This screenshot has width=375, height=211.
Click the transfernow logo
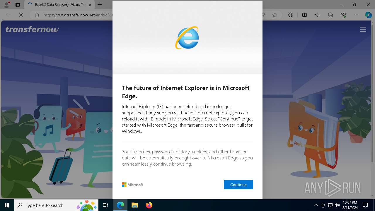[32, 29]
